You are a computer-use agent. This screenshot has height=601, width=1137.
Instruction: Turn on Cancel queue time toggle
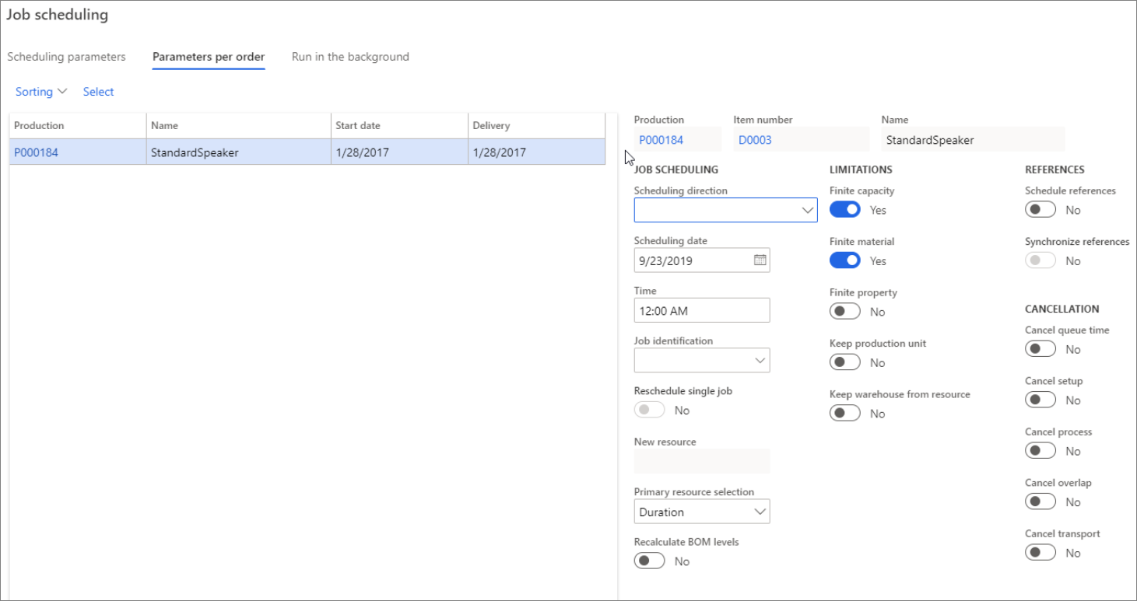[x=1040, y=349]
